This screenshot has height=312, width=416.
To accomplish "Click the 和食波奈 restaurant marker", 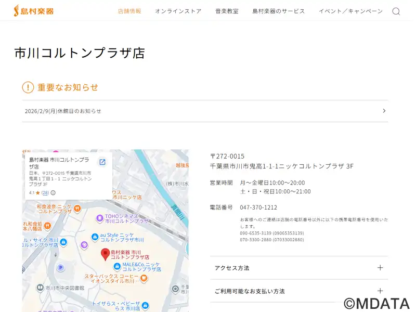I will [x=77, y=209].
